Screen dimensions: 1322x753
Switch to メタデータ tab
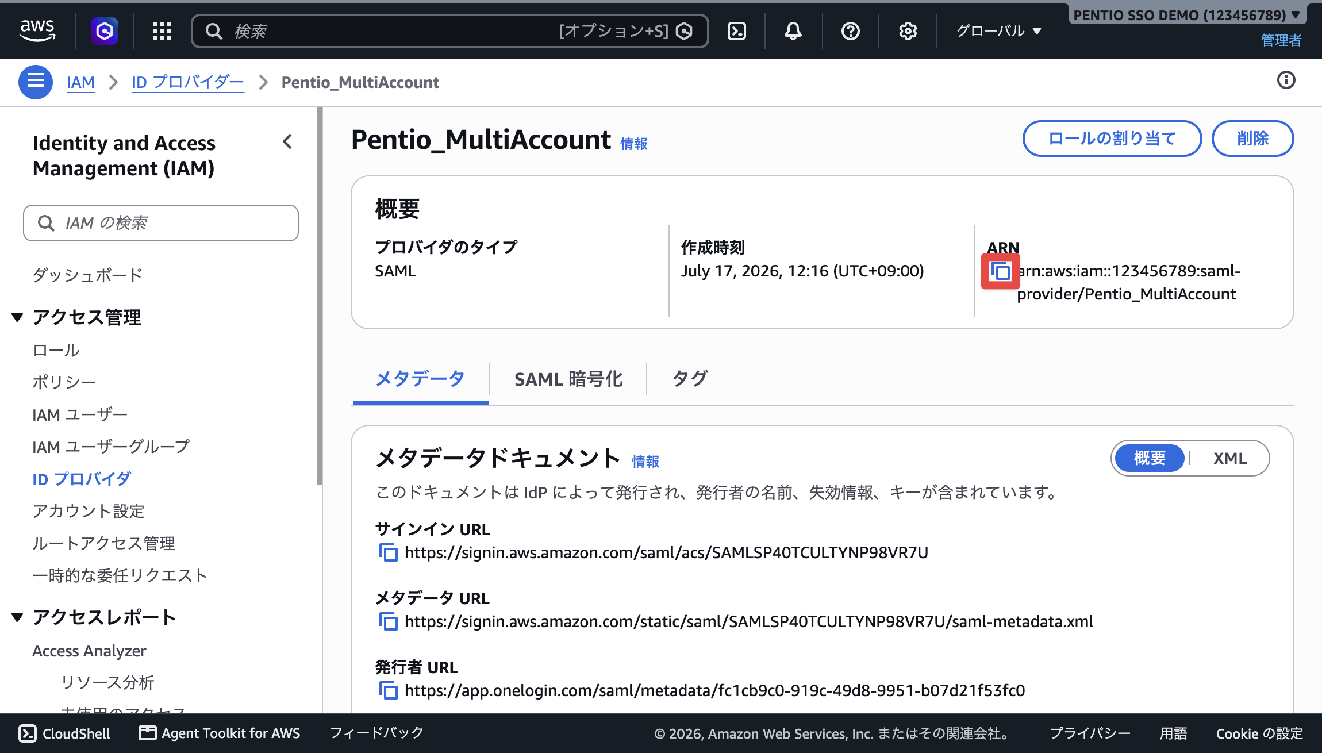(420, 379)
